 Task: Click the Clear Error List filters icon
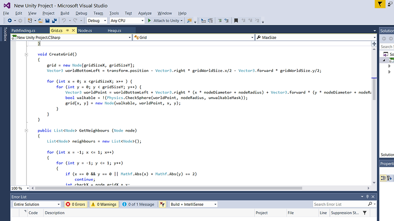(x=162, y=204)
